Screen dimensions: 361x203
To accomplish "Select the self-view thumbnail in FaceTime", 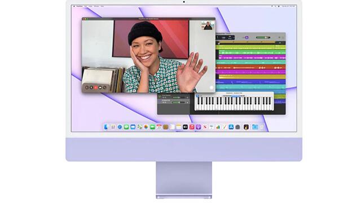I will tap(208, 25).
